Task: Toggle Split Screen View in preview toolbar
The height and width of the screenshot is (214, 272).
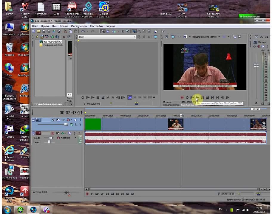Action: click(x=185, y=37)
